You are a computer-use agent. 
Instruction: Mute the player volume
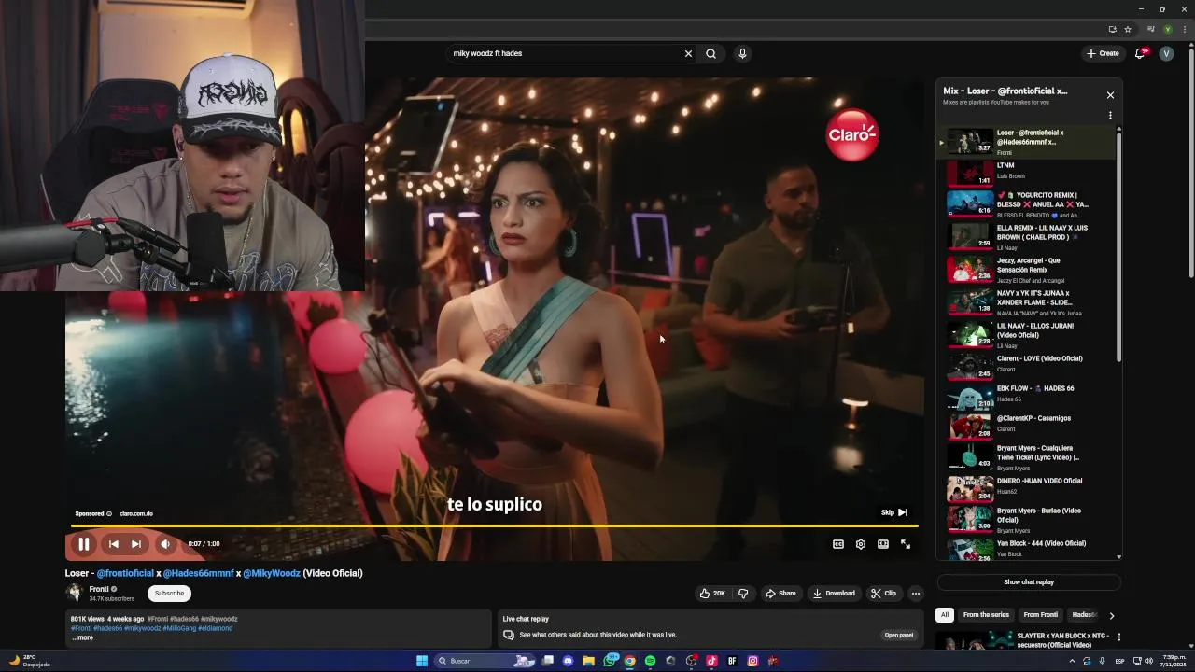point(165,544)
